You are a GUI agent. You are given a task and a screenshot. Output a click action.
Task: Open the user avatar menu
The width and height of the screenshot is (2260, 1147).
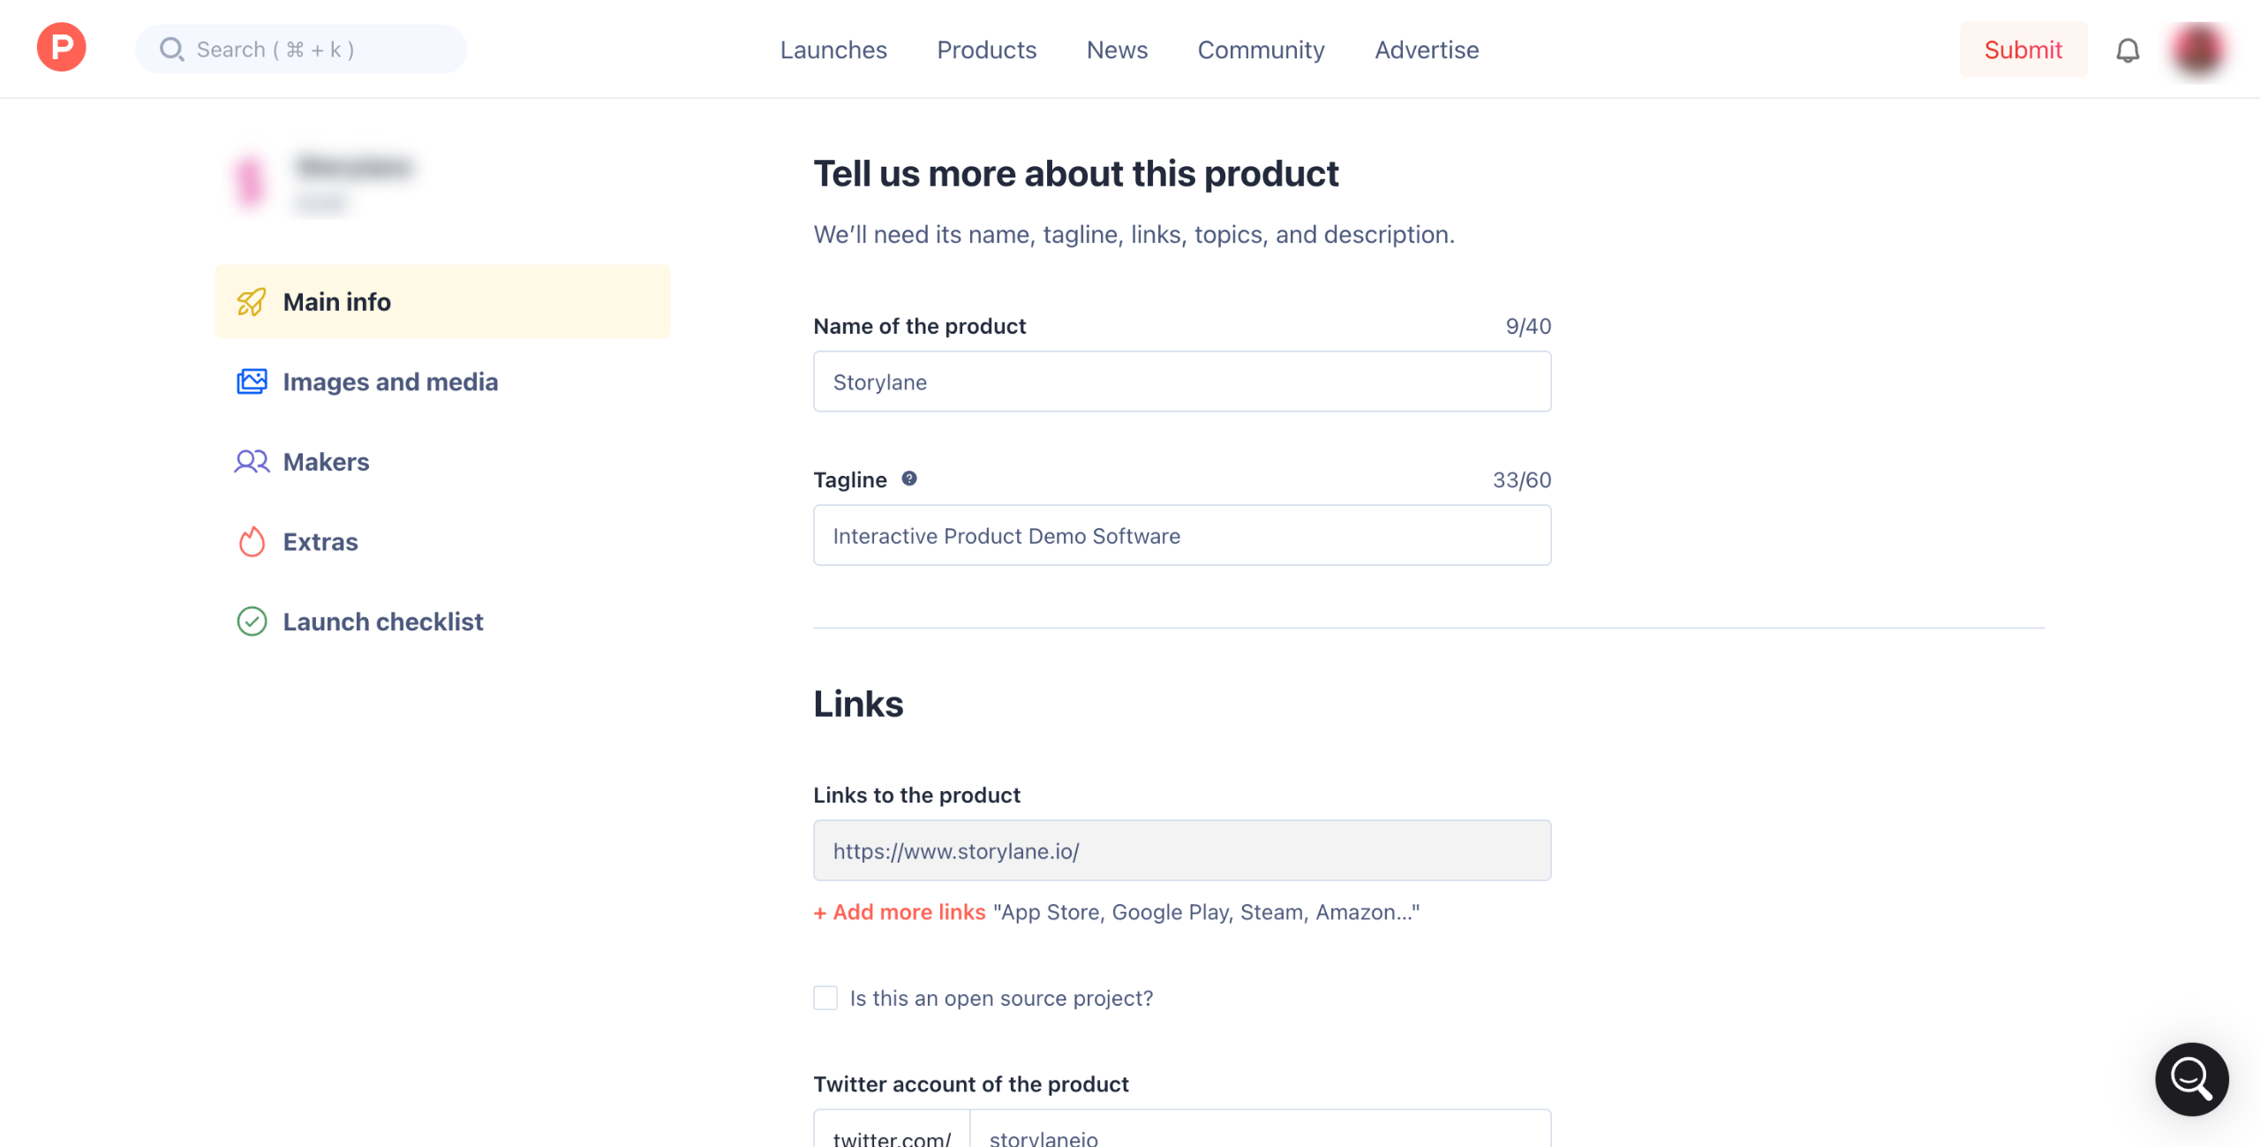[2197, 49]
